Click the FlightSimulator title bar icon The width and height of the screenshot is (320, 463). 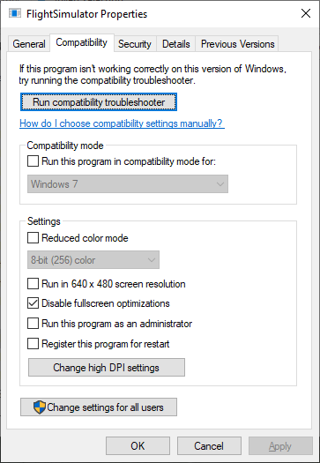click(x=14, y=13)
